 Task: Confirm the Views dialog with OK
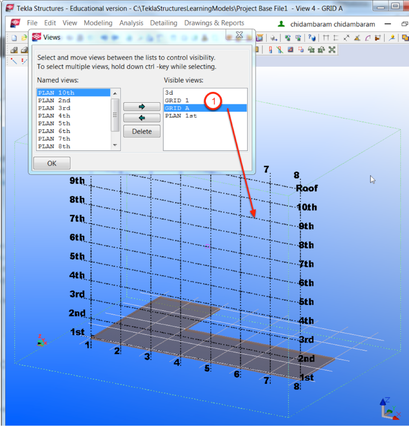[52, 163]
